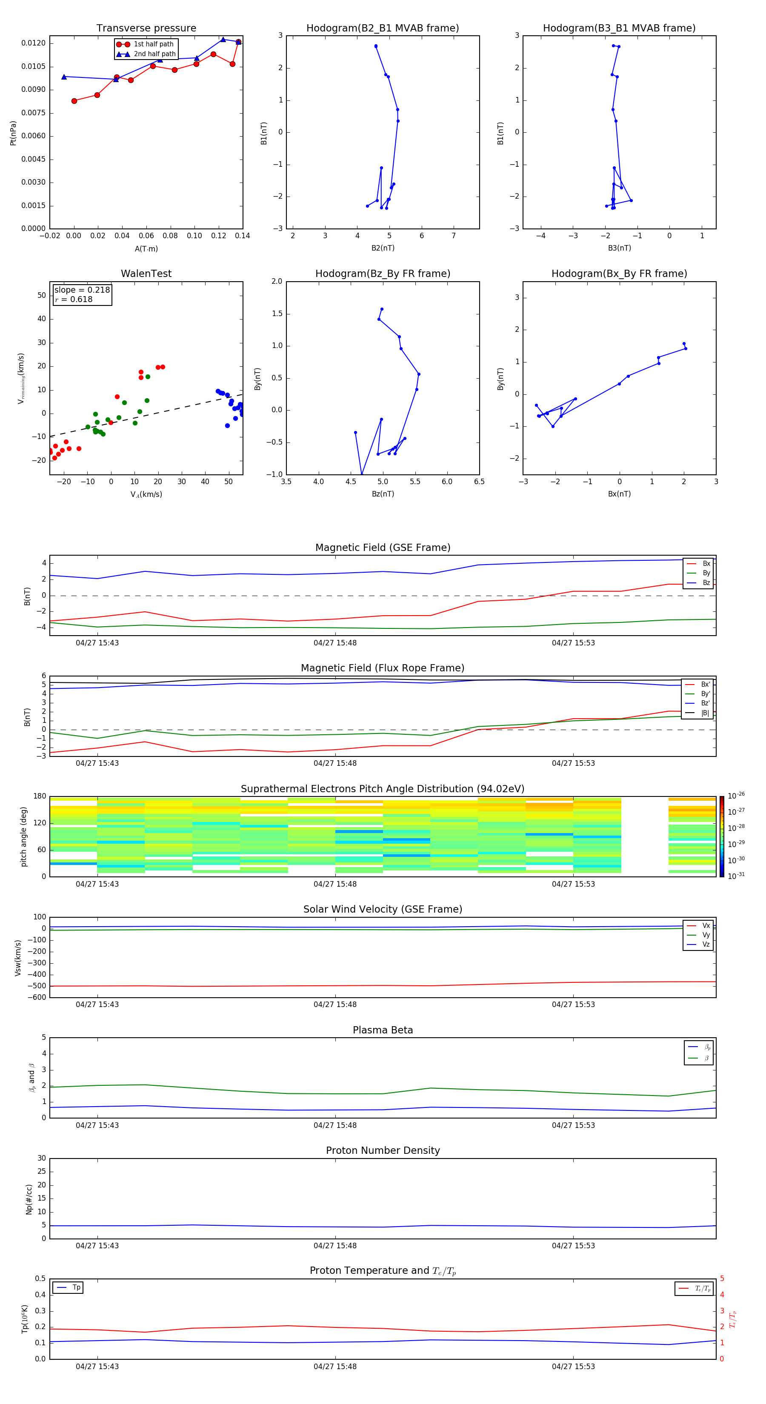Click the 'B2(nT)' x-axis label
766x1404 pixels.
383,248
